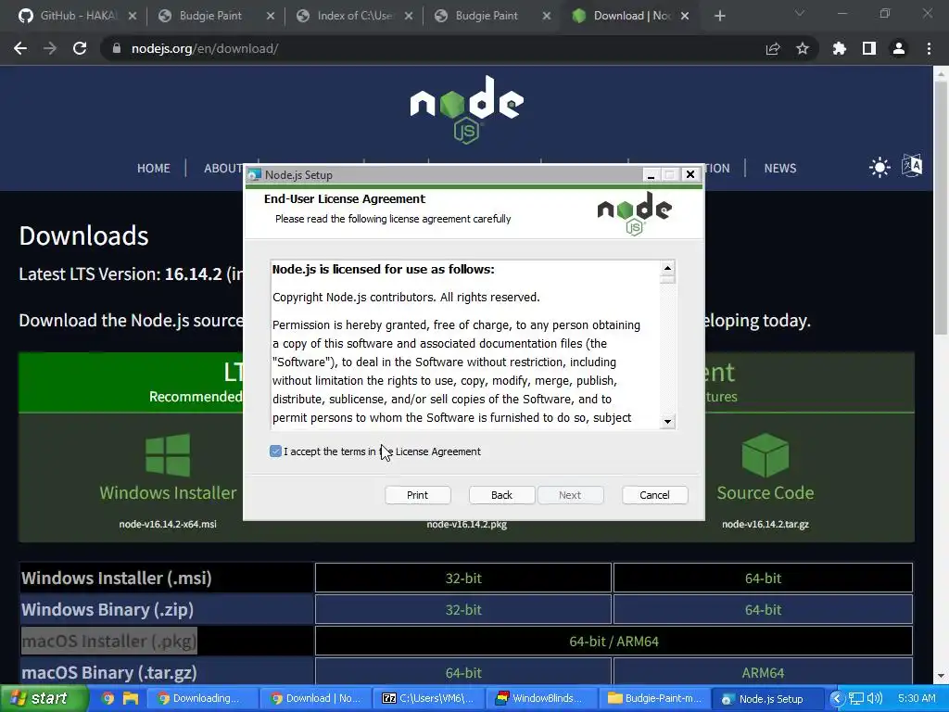Open the Chrome extensions puzzle icon

coord(840,48)
